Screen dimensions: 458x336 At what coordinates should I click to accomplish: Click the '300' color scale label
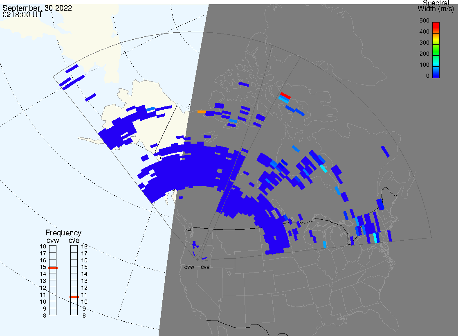pos(424,43)
